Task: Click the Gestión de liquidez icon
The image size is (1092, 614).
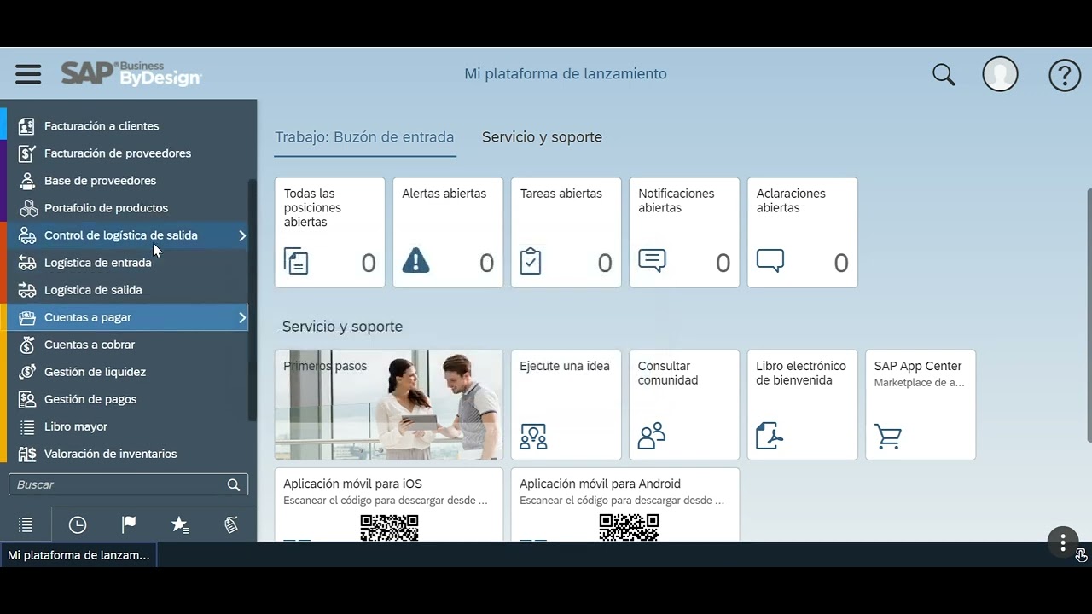Action: click(x=27, y=372)
